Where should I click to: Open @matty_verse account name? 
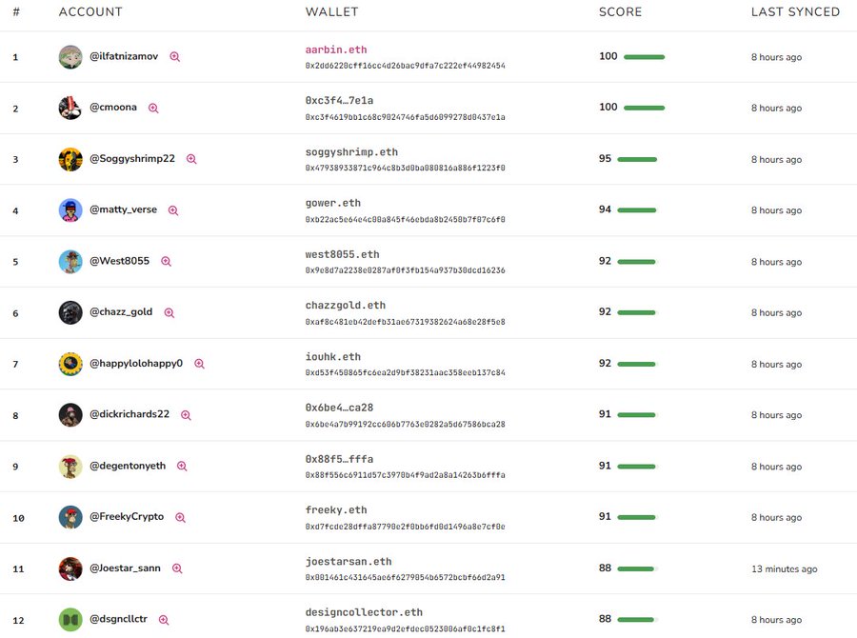[124, 209]
